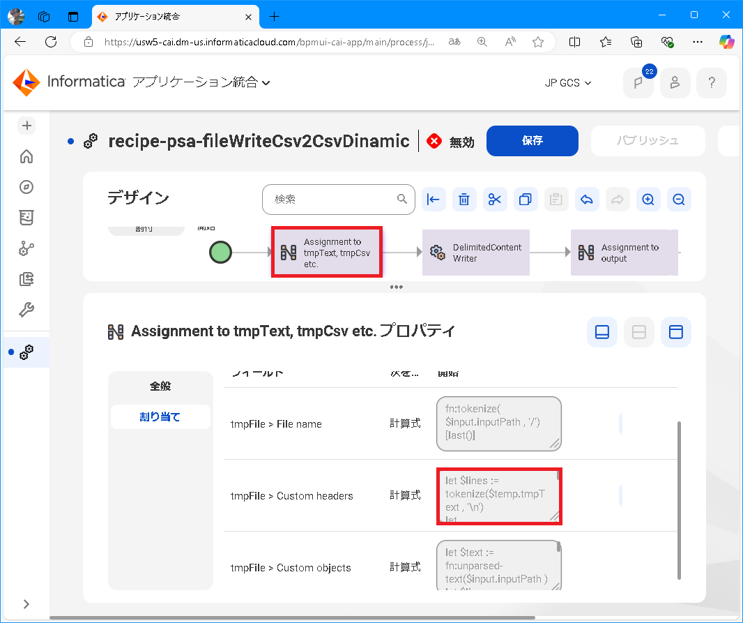Open the user profile icon
743x623 pixels.
(x=675, y=83)
